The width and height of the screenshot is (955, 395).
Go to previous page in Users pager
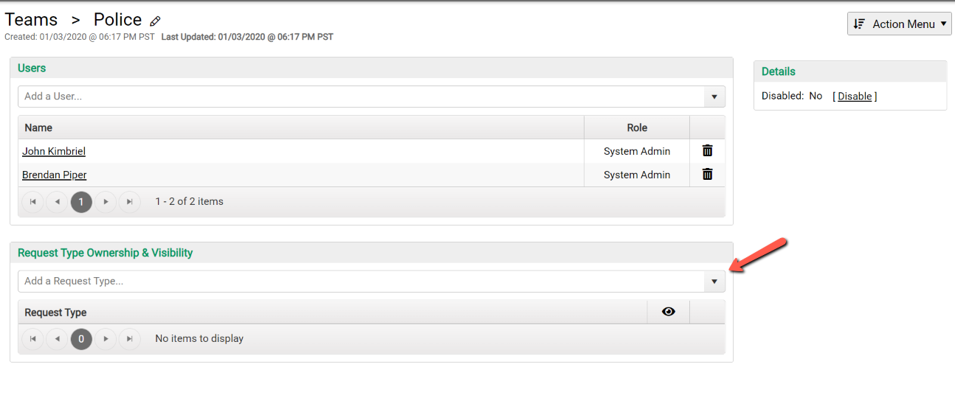tap(57, 202)
